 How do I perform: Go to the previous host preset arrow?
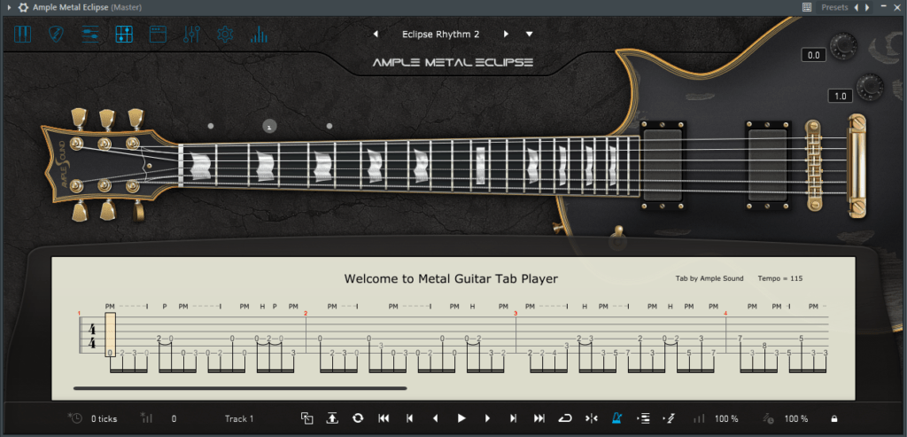[x=857, y=7]
